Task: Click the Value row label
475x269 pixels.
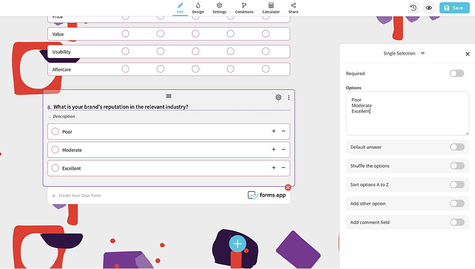Action: 58,34
